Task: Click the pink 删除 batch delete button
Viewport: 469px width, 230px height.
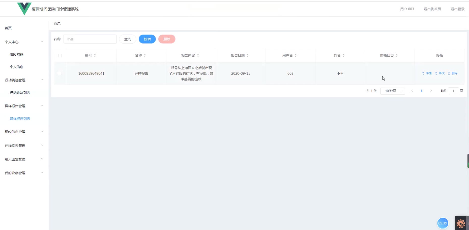Action: [x=167, y=39]
